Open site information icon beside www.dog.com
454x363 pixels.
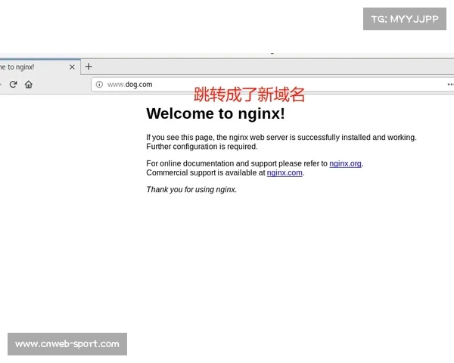click(99, 85)
